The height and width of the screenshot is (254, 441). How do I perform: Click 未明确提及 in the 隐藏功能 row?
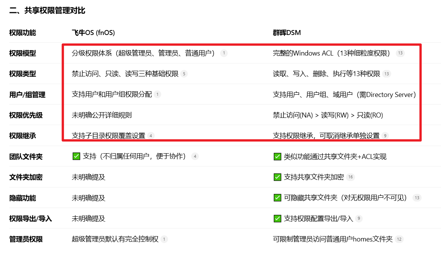click(88, 198)
